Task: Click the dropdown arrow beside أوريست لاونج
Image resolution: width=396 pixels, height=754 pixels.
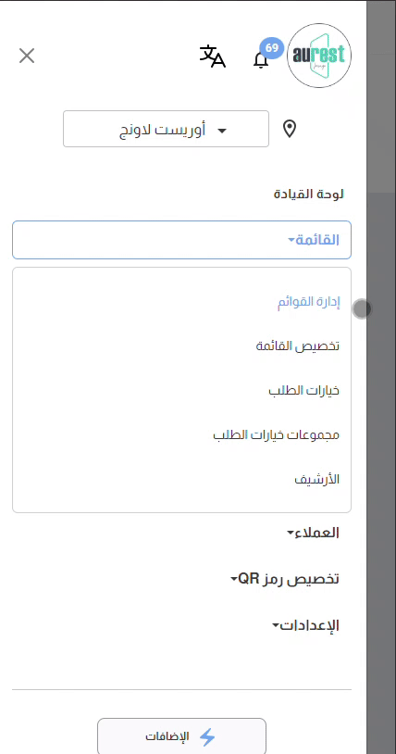Action: 222,131
